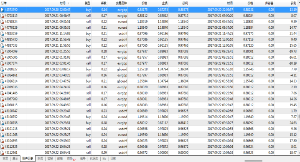Click the order icon for 45024161

click(x=2, y=75)
